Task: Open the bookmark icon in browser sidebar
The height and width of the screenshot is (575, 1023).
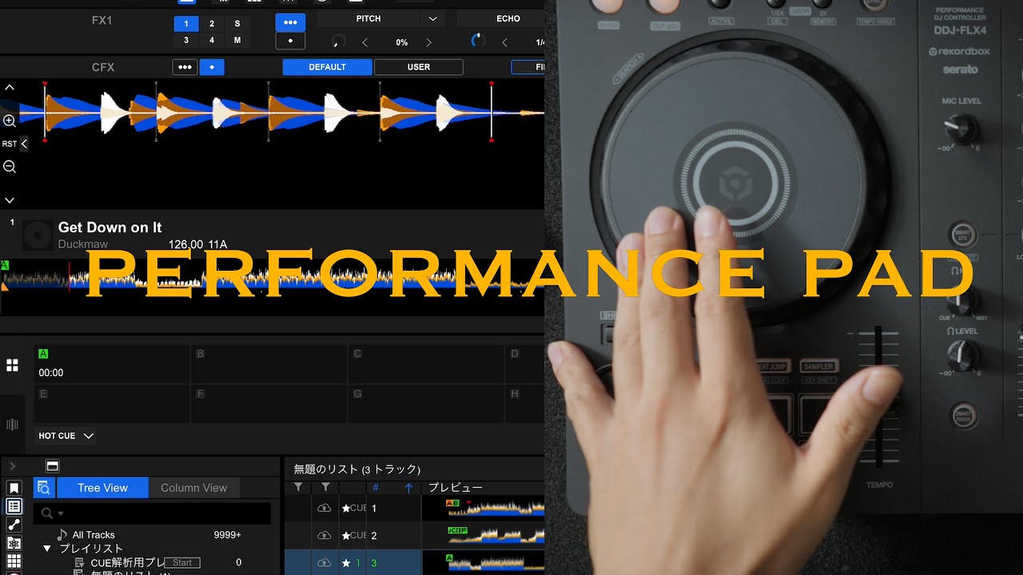Action: click(14, 488)
